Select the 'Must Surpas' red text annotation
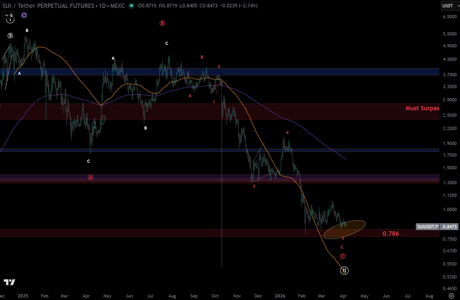Image resolution: width=460 pixels, height=300 pixels. tap(422, 108)
